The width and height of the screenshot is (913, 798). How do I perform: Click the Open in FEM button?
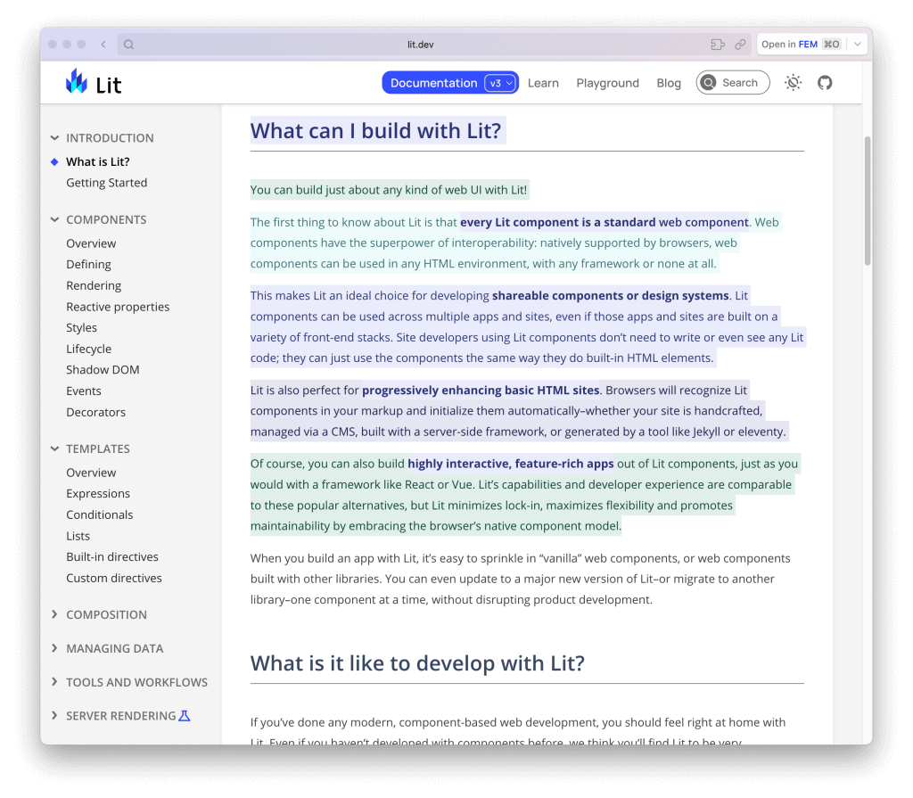tap(802, 45)
